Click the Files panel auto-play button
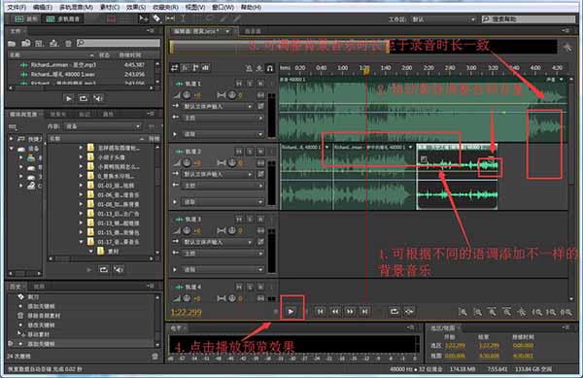Screen dimensions: 583x378 (x=98, y=98)
